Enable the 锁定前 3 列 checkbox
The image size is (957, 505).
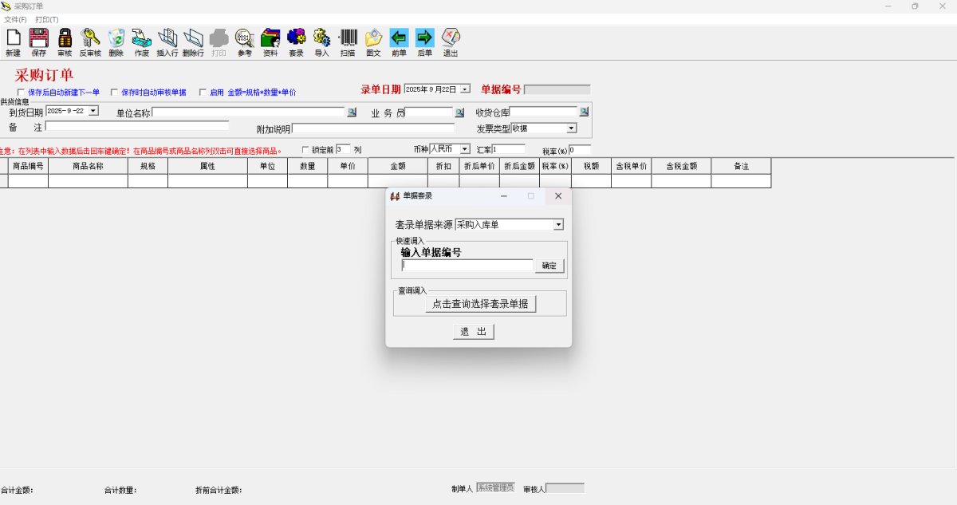[x=307, y=149]
